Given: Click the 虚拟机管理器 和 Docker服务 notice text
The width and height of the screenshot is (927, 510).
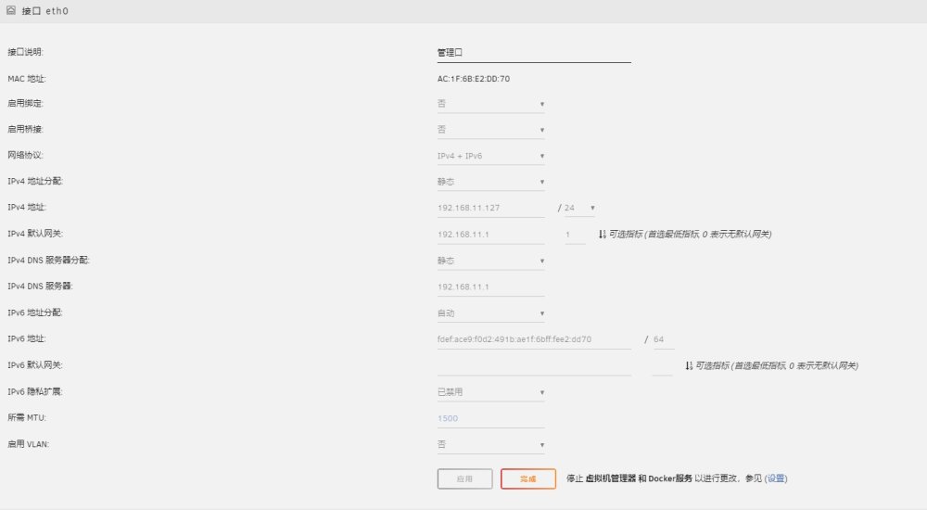Looking at the screenshot, I should tap(639, 478).
